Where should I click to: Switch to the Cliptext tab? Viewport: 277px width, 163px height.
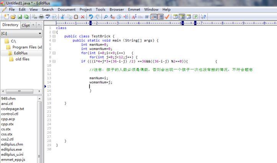click(x=25, y=25)
